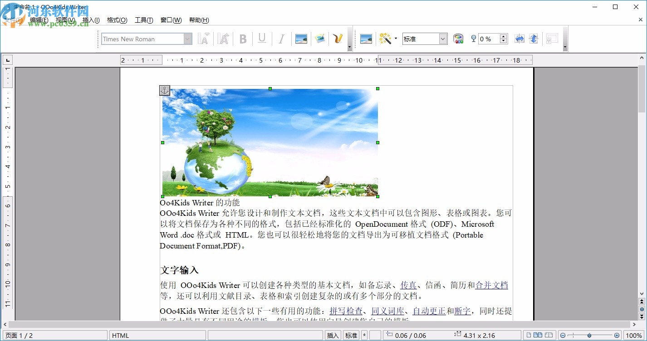
Task: Toggle the 标准 selection mode in status bar
Action: 351,336
